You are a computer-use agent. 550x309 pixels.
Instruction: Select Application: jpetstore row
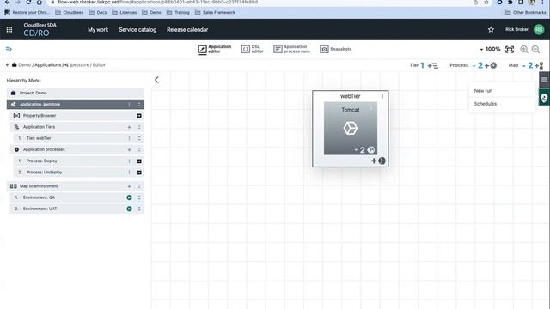(76, 105)
